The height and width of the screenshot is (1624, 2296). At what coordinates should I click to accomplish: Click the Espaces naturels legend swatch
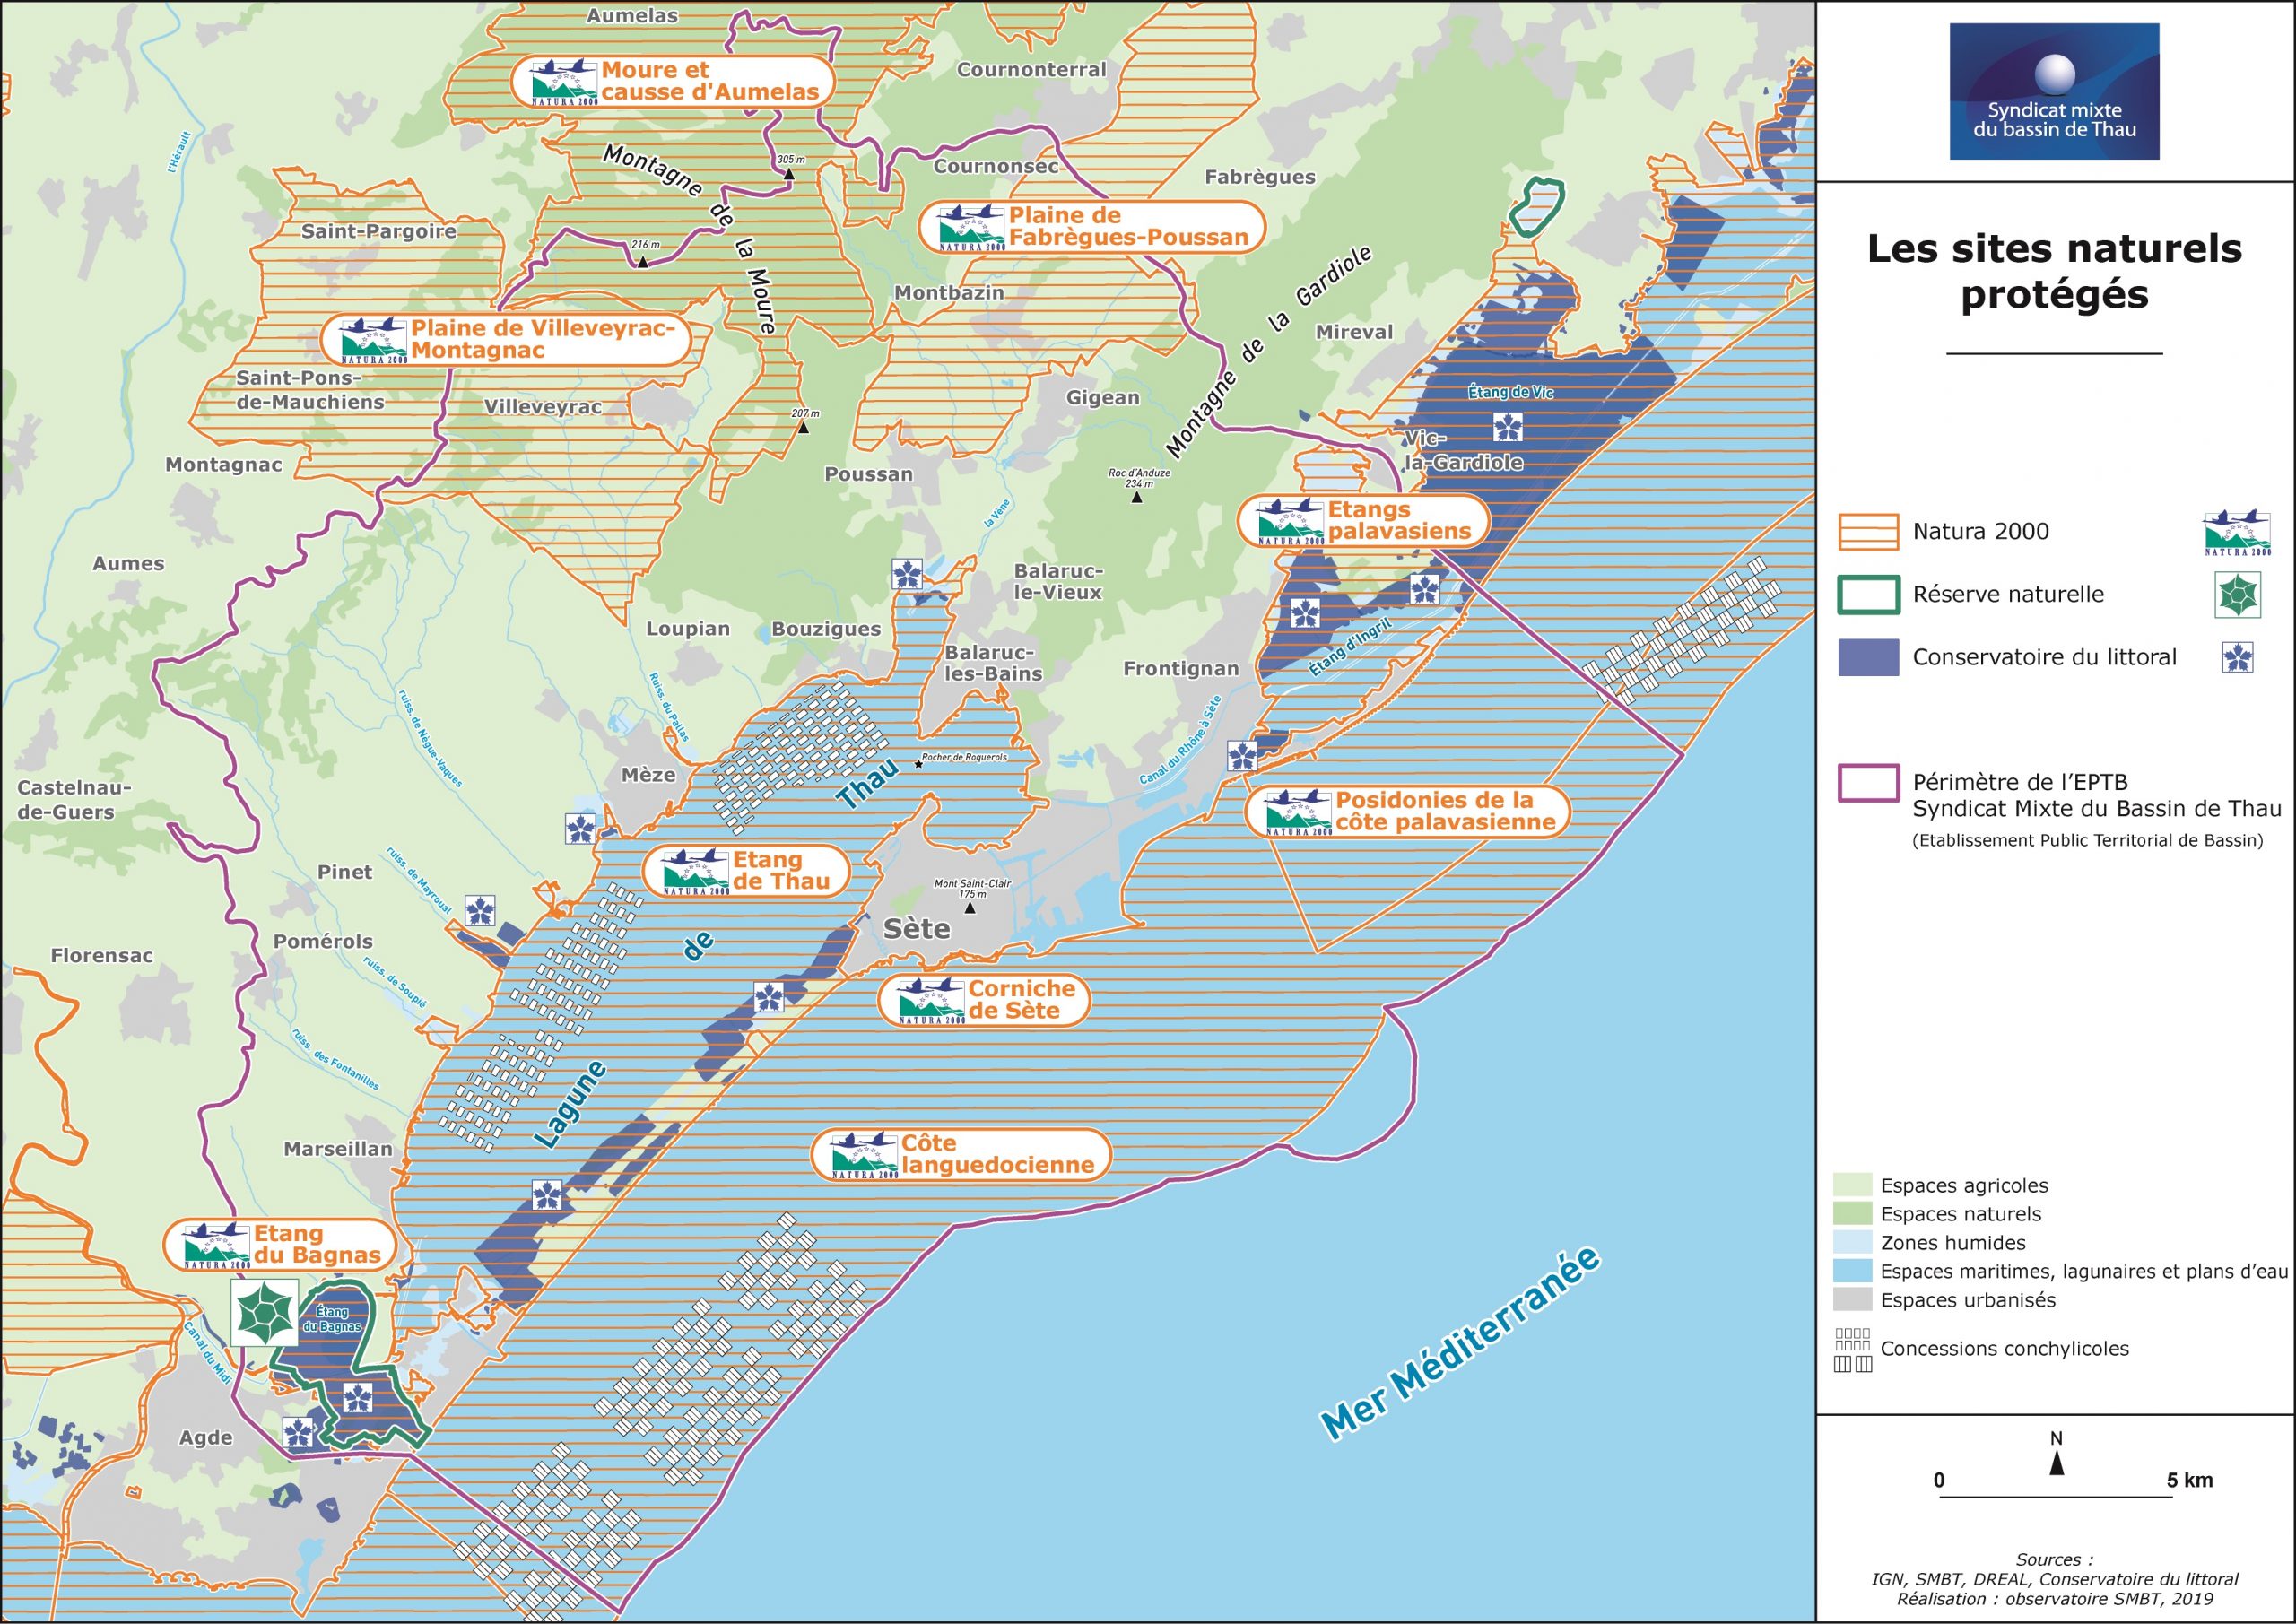click(x=1852, y=1214)
